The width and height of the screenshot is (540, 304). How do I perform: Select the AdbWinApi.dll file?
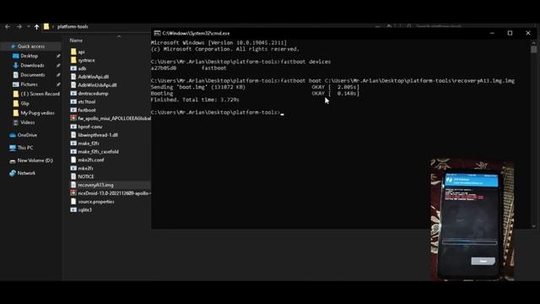93,77
